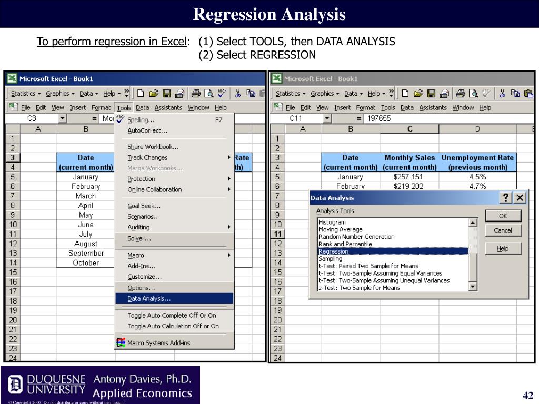Click Analysis Tools list scroll down arrow

point(473,287)
